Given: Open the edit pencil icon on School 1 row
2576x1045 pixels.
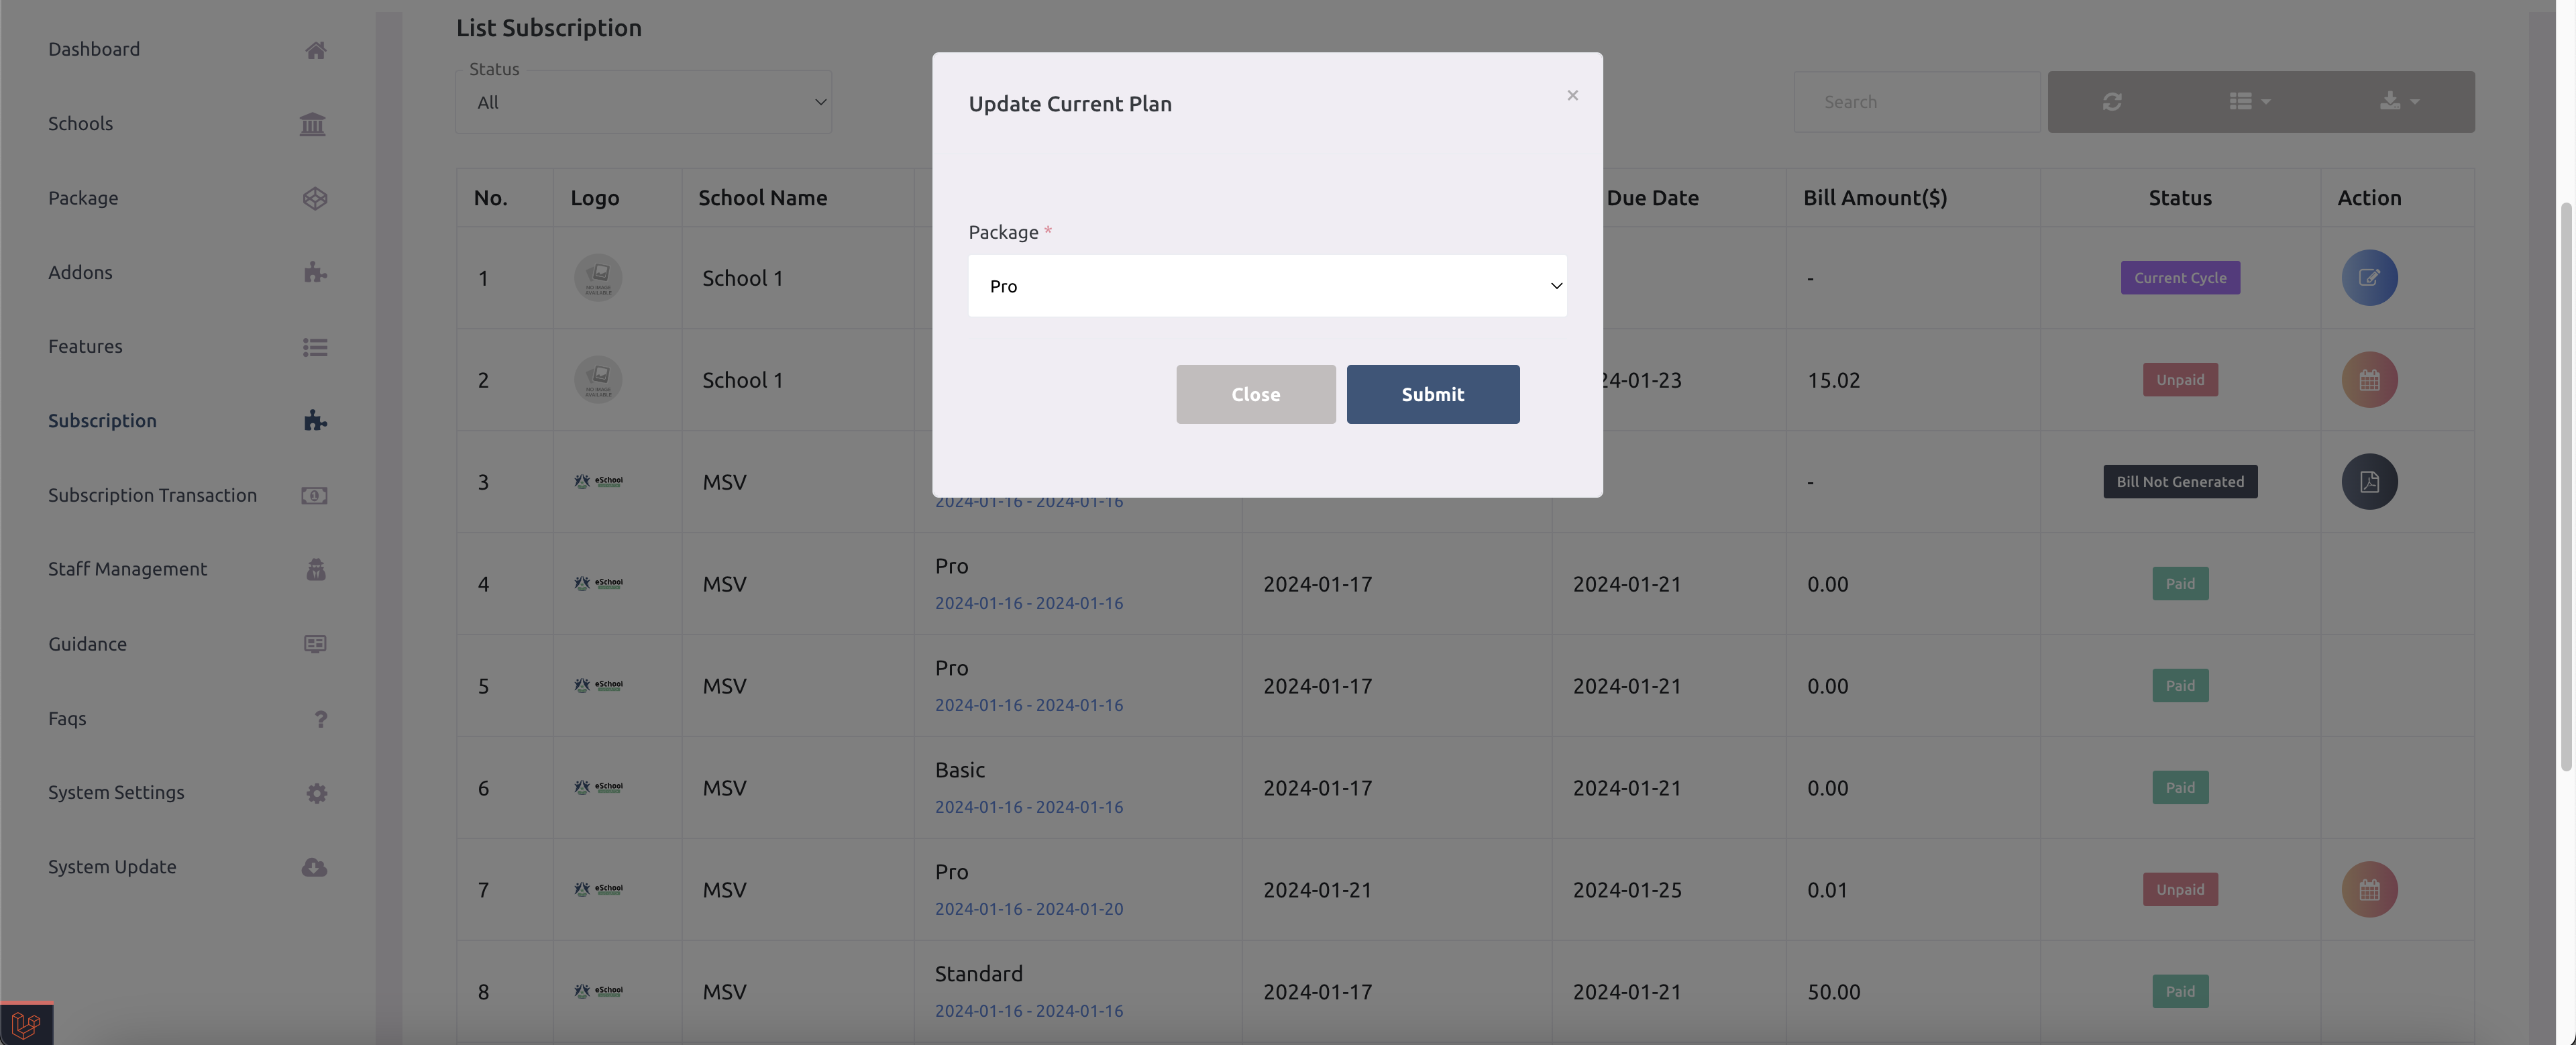Looking at the screenshot, I should (x=2369, y=278).
